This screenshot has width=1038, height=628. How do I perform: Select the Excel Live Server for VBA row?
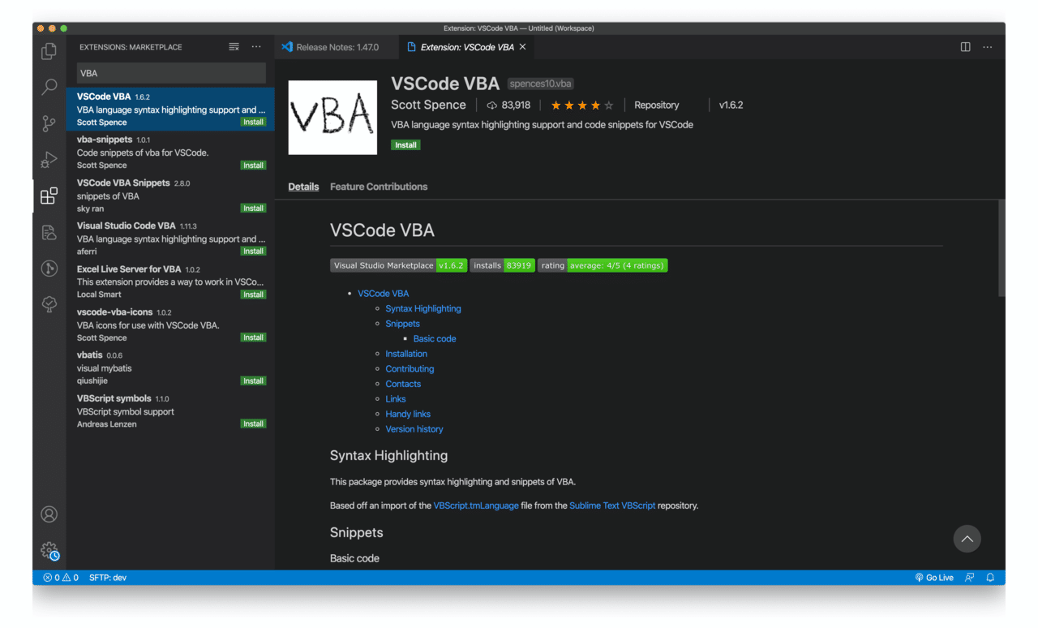170,282
